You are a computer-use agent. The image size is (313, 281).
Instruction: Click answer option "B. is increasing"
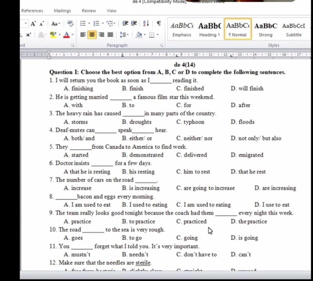141,188
